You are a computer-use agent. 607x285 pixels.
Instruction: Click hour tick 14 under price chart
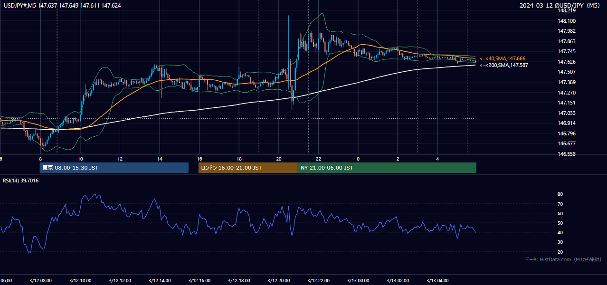(160, 159)
